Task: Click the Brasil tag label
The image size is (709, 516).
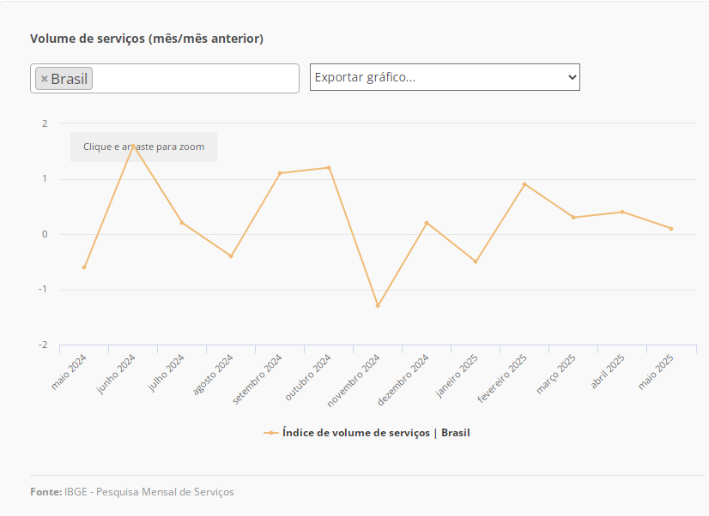Action: (x=70, y=79)
